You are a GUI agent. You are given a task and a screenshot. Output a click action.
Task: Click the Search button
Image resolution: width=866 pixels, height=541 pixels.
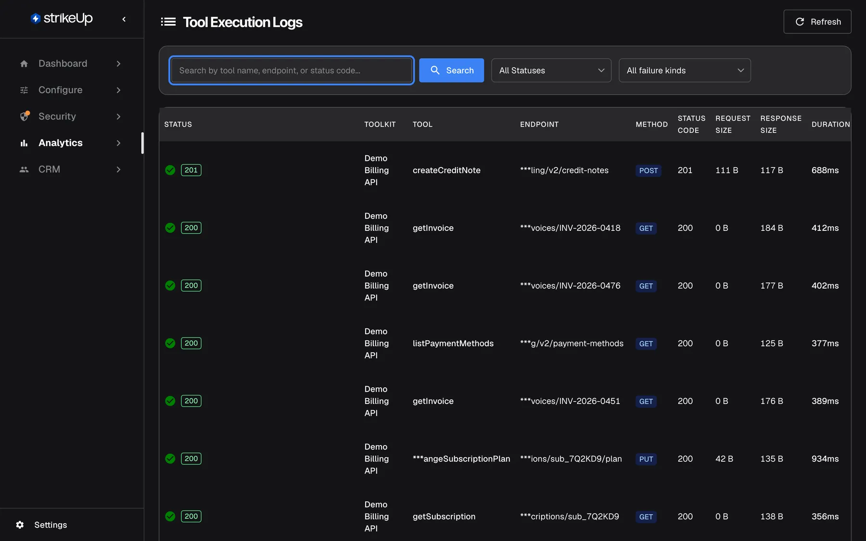(451, 70)
